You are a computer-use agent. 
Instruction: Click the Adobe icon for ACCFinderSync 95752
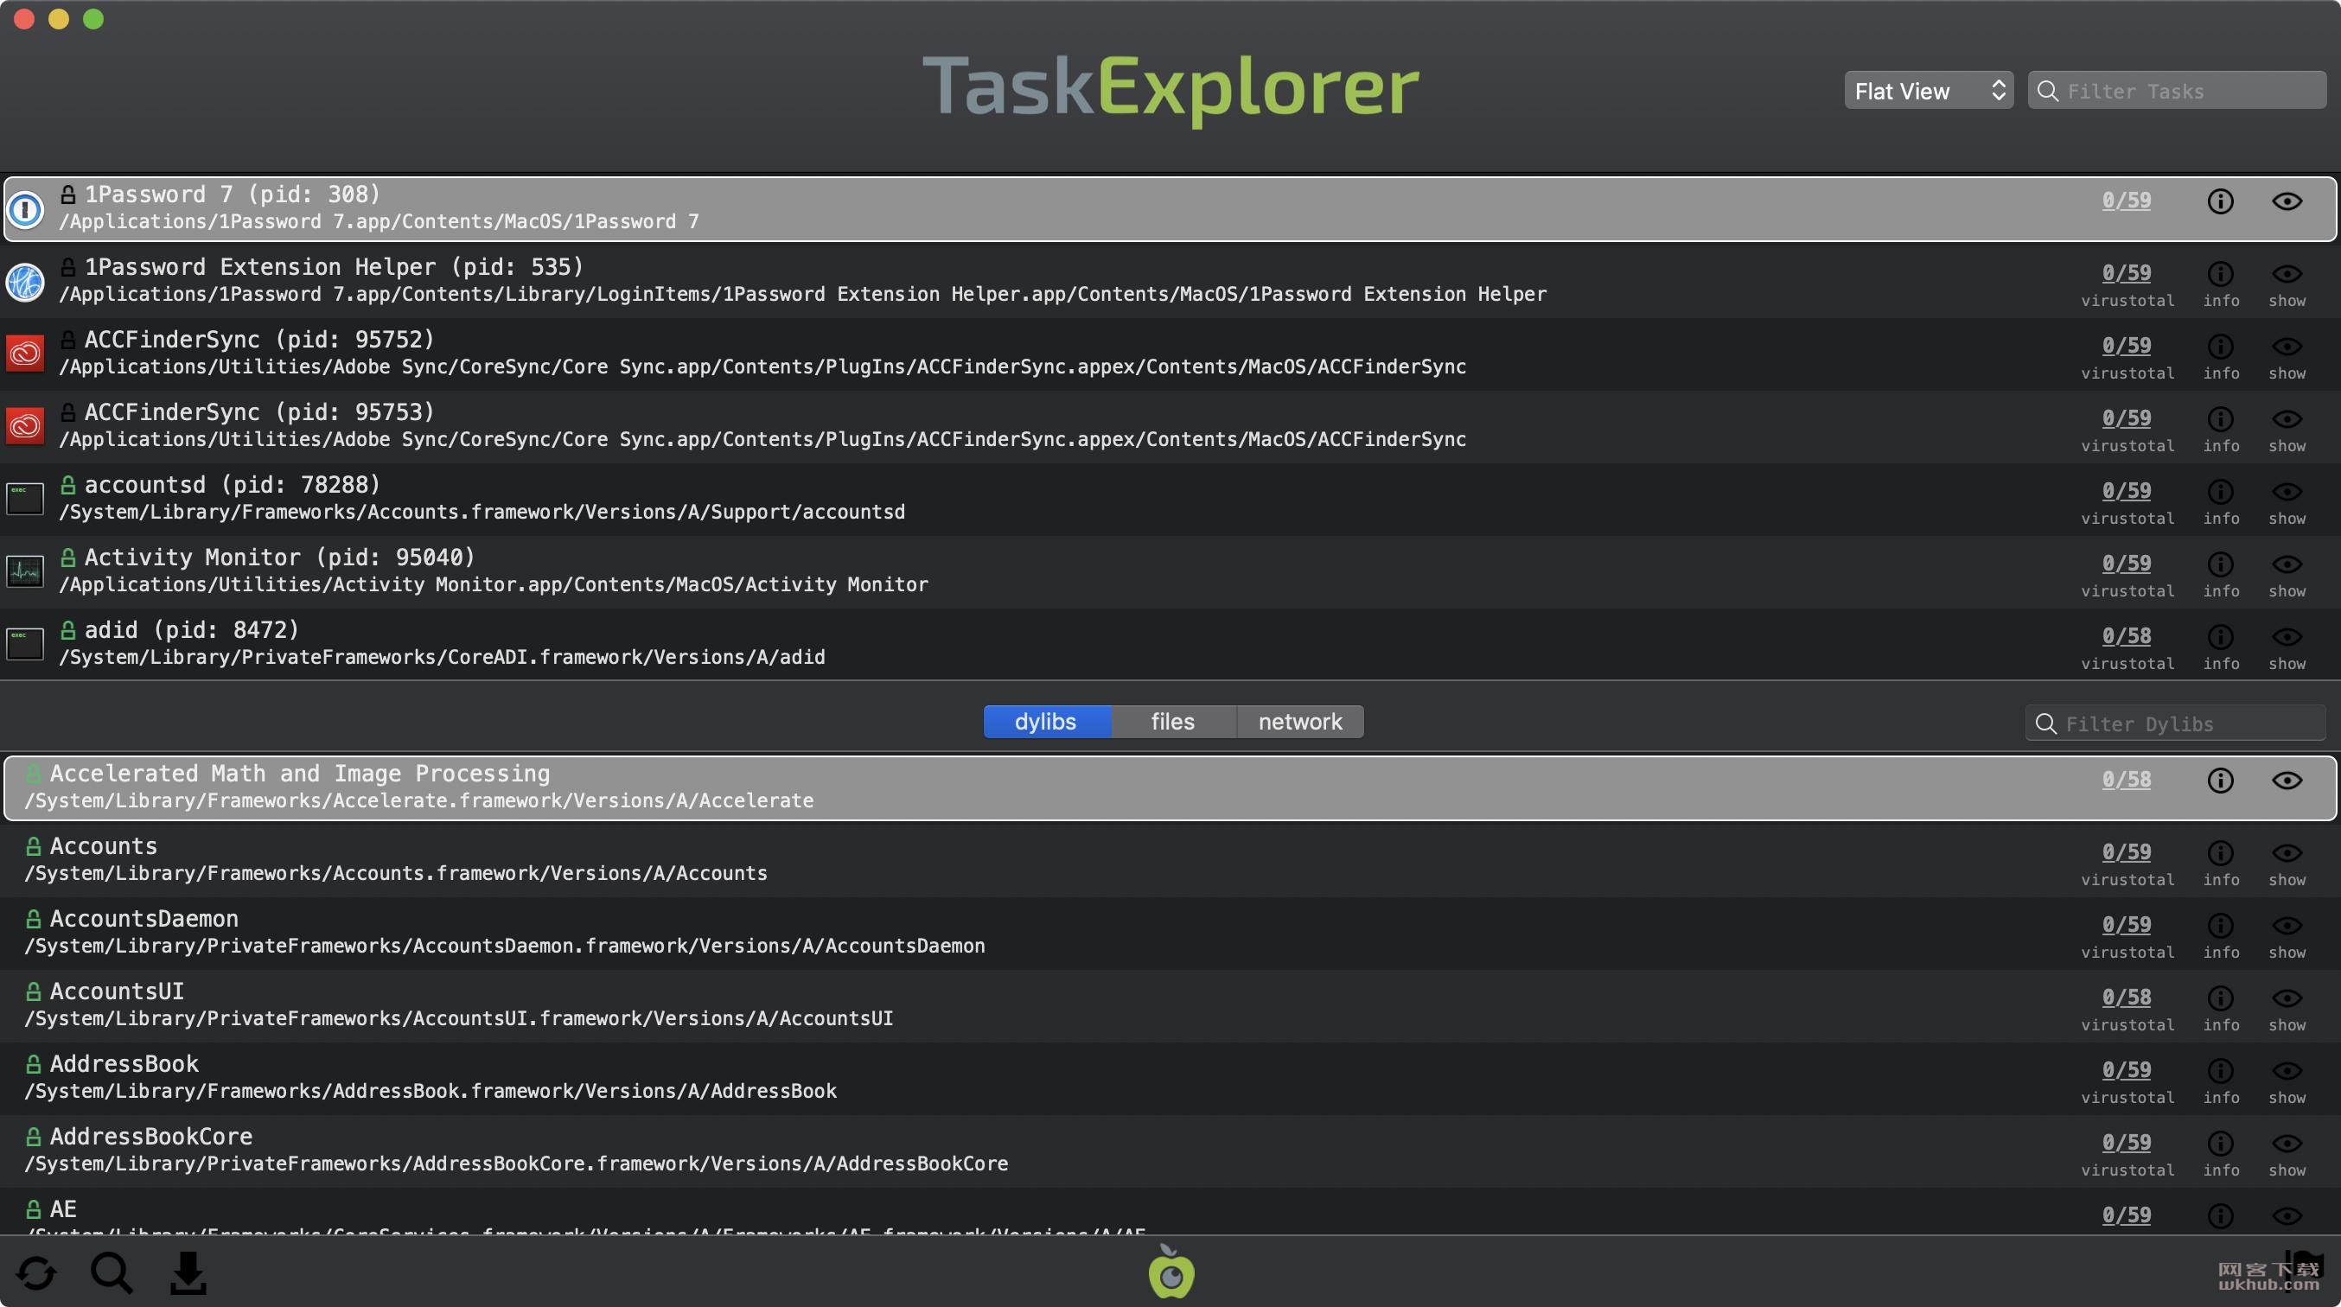25,353
